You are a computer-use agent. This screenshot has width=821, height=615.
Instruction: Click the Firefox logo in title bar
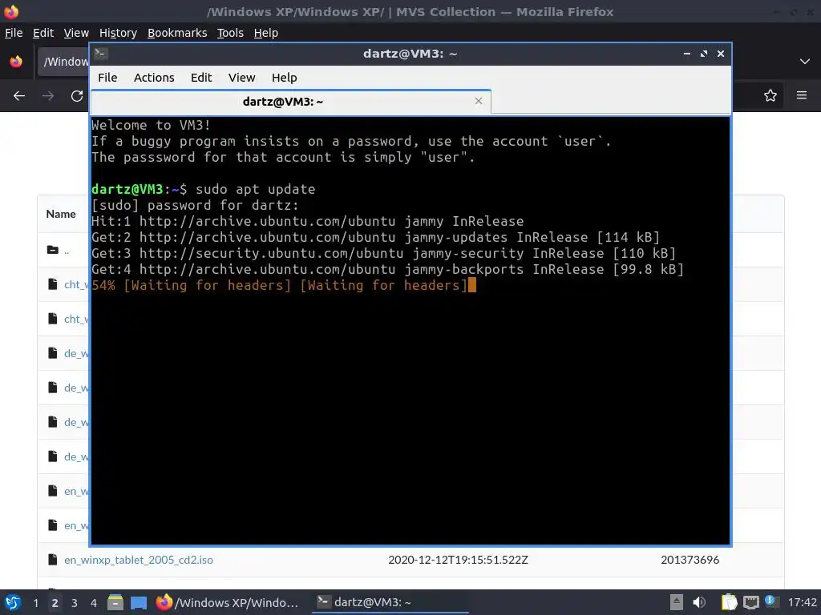tap(11, 11)
